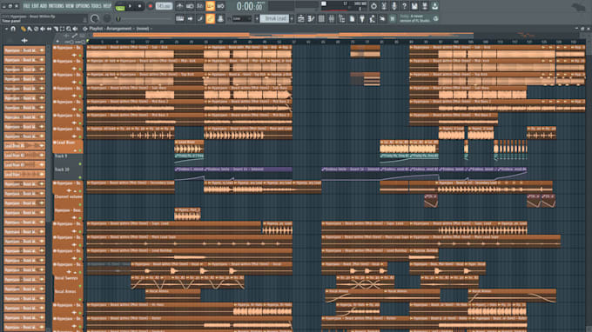
Task: Select the Paint brush tool
Action: pos(30,29)
